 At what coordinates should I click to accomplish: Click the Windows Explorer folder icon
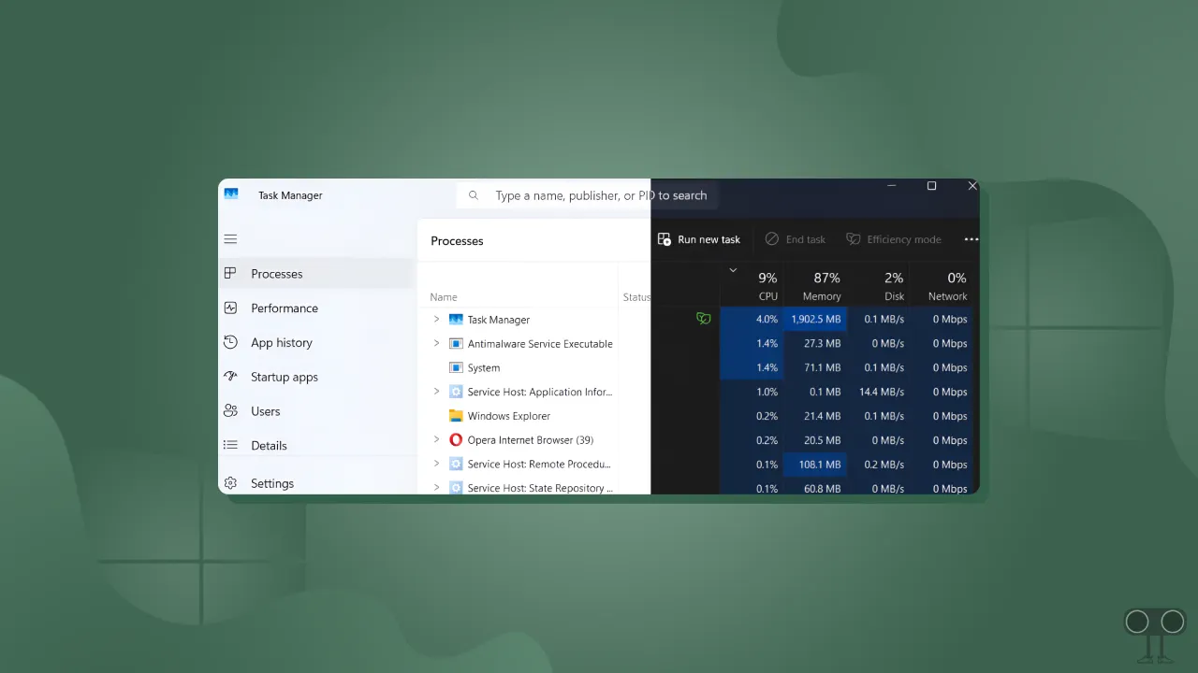click(x=456, y=416)
